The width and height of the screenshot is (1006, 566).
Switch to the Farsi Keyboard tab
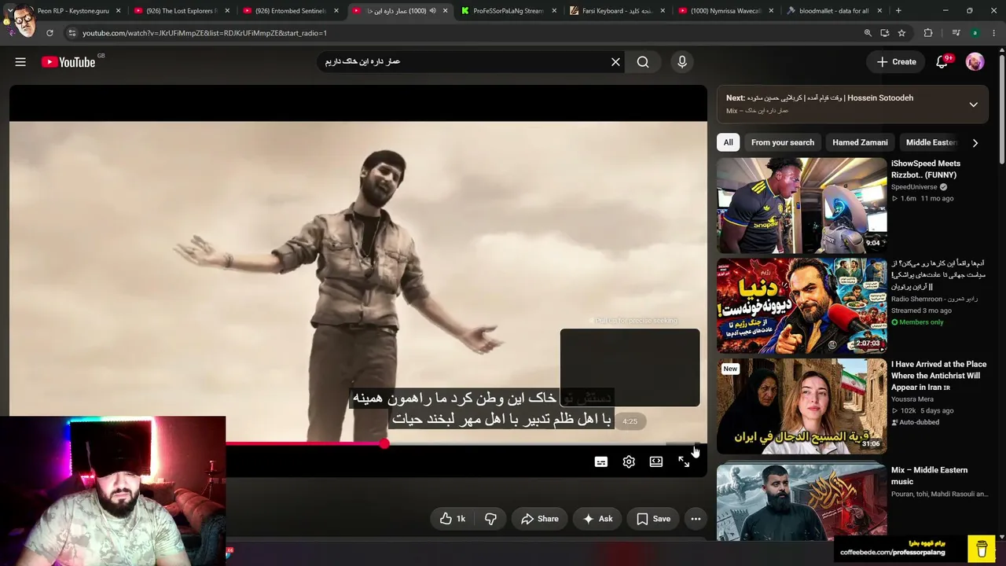click(x=617, y=11)
